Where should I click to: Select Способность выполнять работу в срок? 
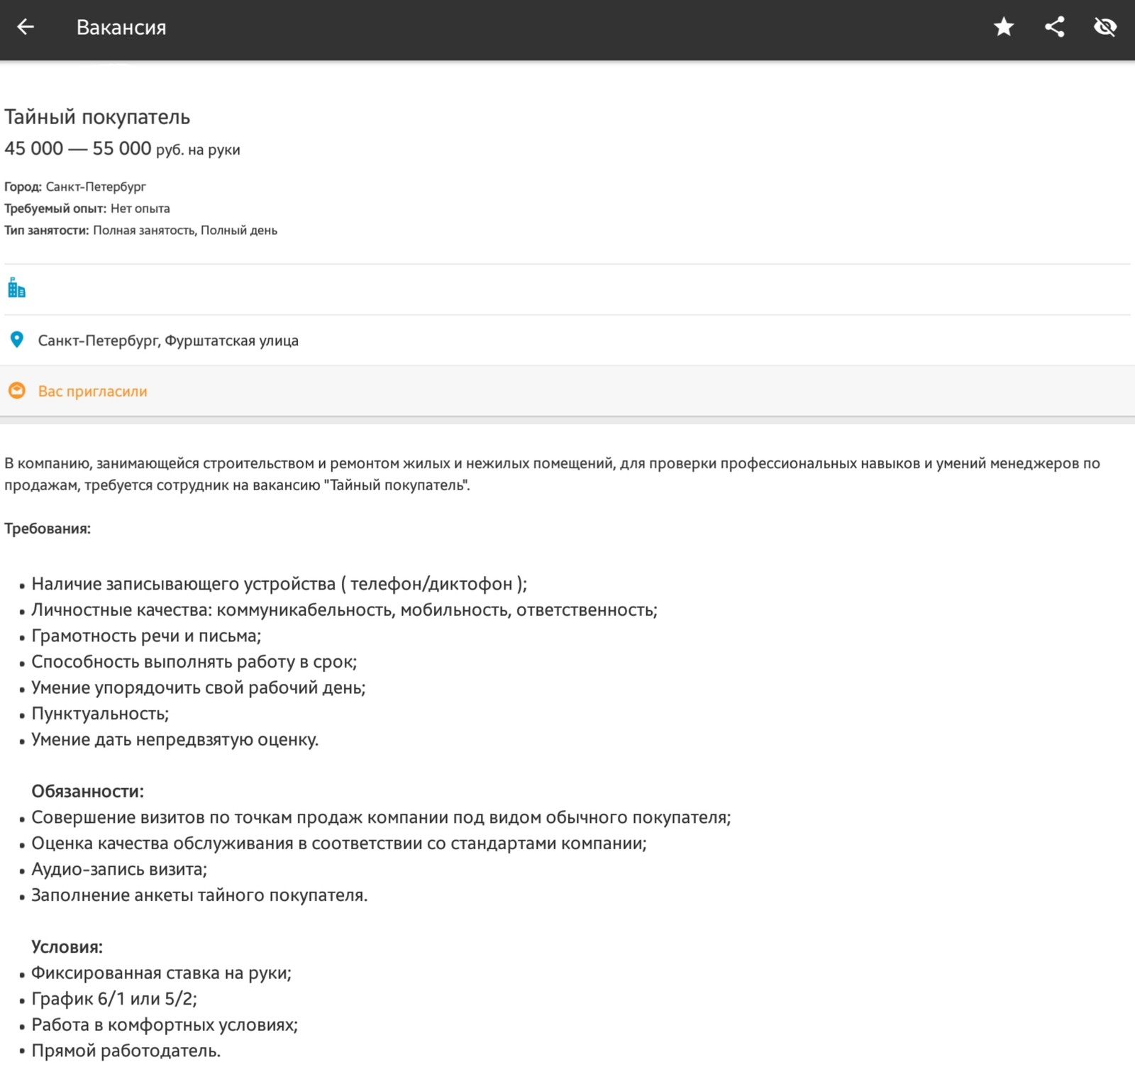[x=194, y=662]
